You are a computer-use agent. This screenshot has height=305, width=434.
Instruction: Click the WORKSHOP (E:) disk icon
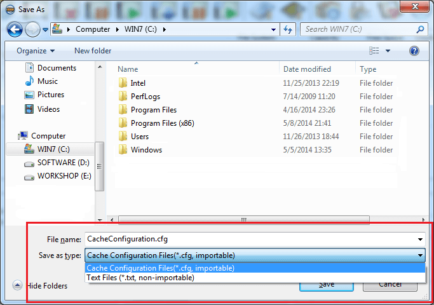29,177
